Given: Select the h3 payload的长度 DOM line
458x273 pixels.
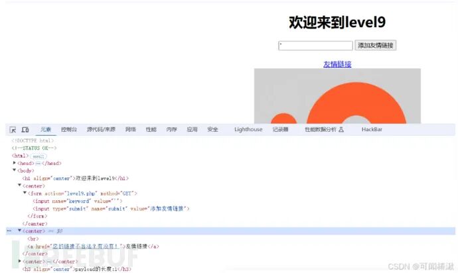Looking at the screenshot, I should (77, 269).
